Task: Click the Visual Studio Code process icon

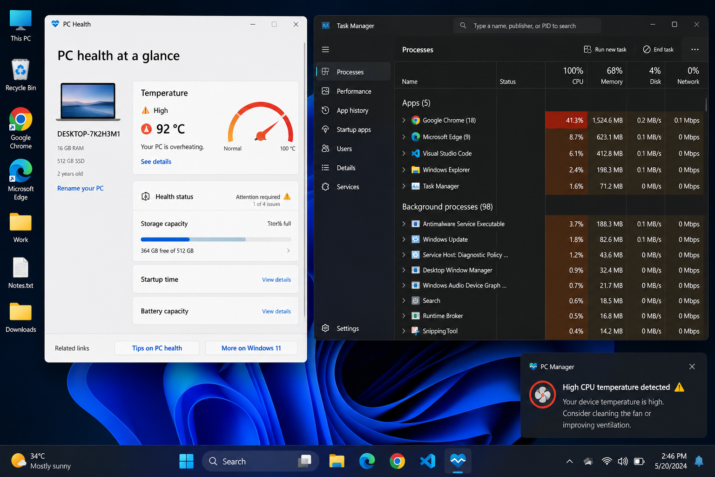Action: pyautogui.click(x=416, y=153)
